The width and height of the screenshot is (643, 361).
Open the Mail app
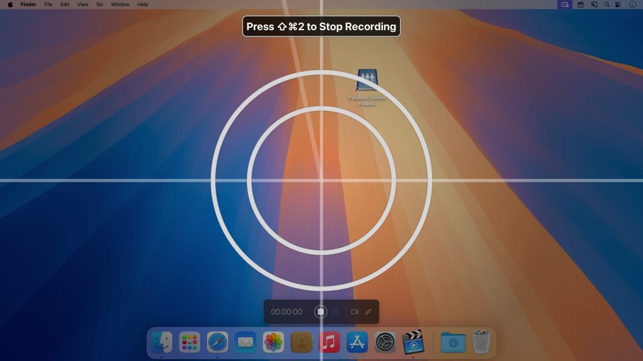246,342
